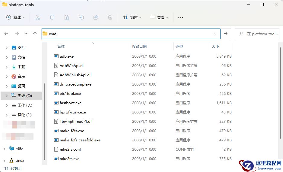The width and height of the screenshot is (283, 172).
Task: Sort by 名称 column header
Action: pyautogui.click(x=61, y=46)
